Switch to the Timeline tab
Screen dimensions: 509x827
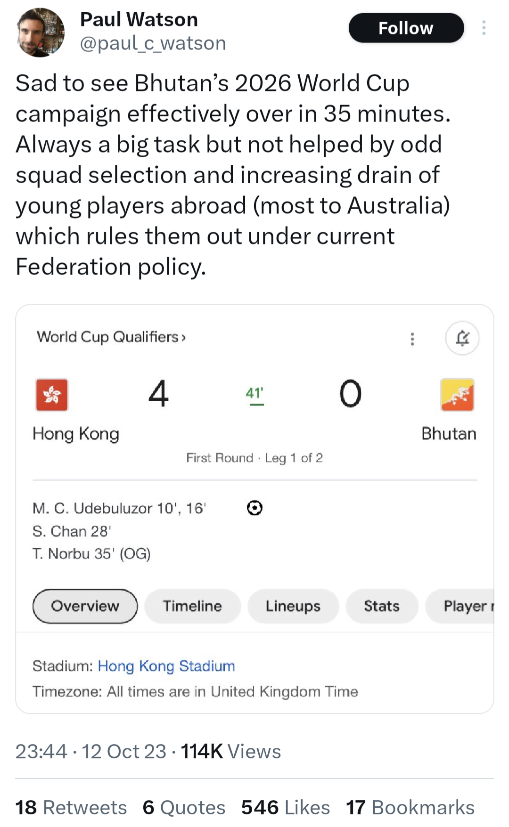[192, 606]
